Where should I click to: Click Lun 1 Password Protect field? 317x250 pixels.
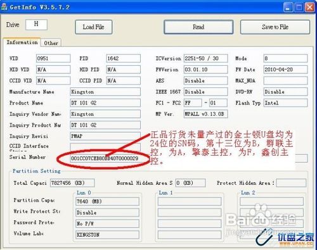(x=190, y=223)
